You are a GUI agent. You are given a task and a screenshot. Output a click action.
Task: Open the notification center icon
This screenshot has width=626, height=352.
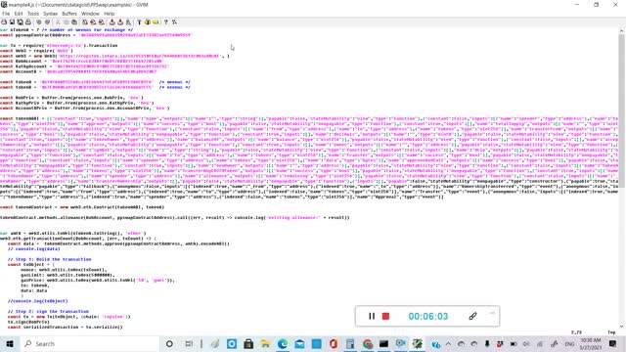click(613, 343)
